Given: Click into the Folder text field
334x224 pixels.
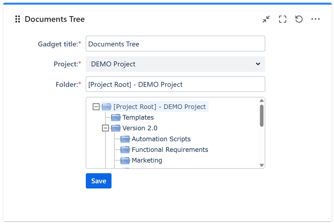Looking at the screenshot, I should click(x=175, y=84).
